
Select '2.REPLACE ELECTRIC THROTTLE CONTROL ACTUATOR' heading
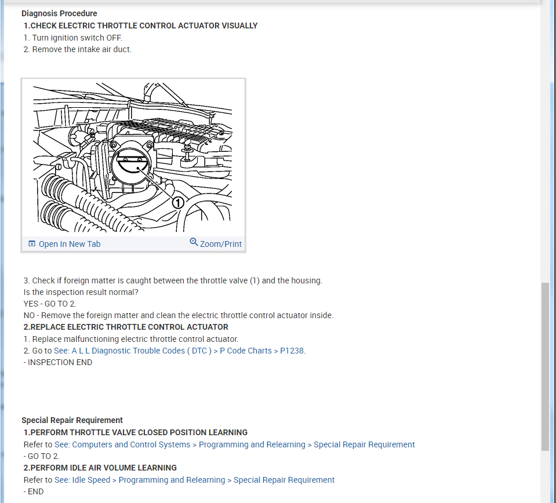point(126,327)
